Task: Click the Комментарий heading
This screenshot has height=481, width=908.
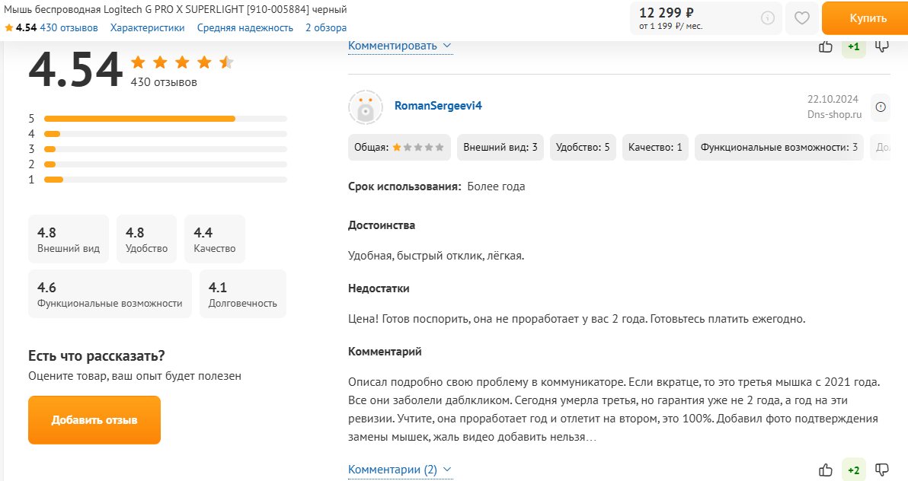Action: 385,352
